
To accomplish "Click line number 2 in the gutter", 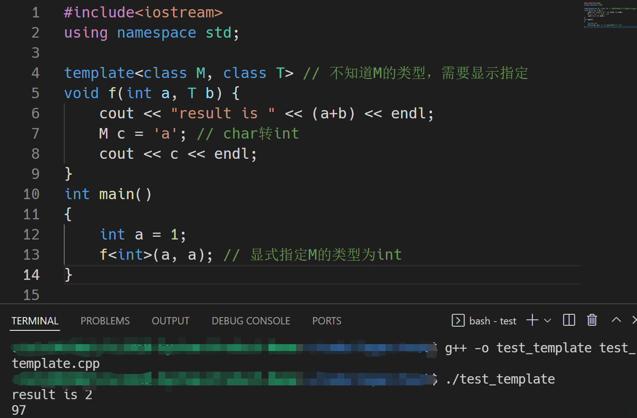I will pos(35,33).
